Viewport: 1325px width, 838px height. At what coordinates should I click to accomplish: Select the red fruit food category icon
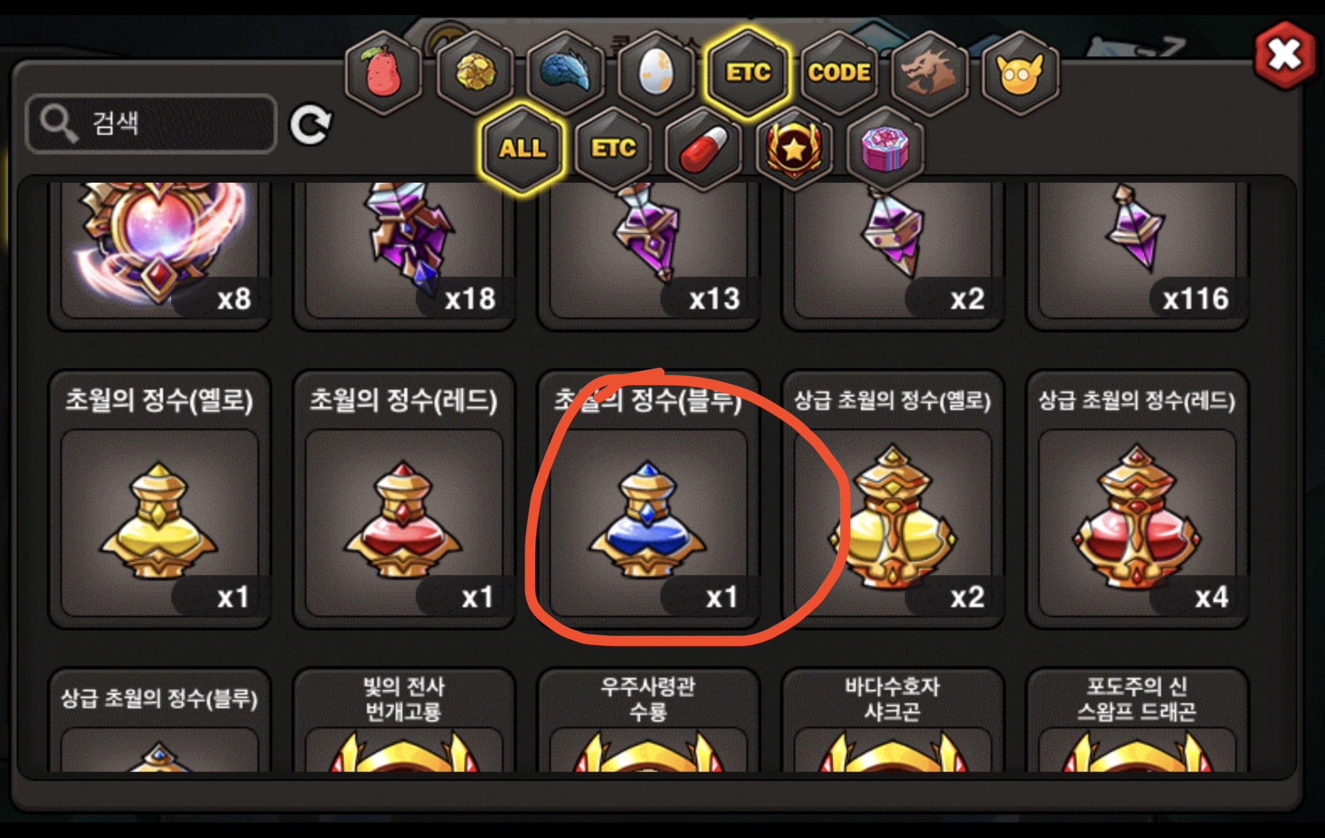tap(384, 73)
